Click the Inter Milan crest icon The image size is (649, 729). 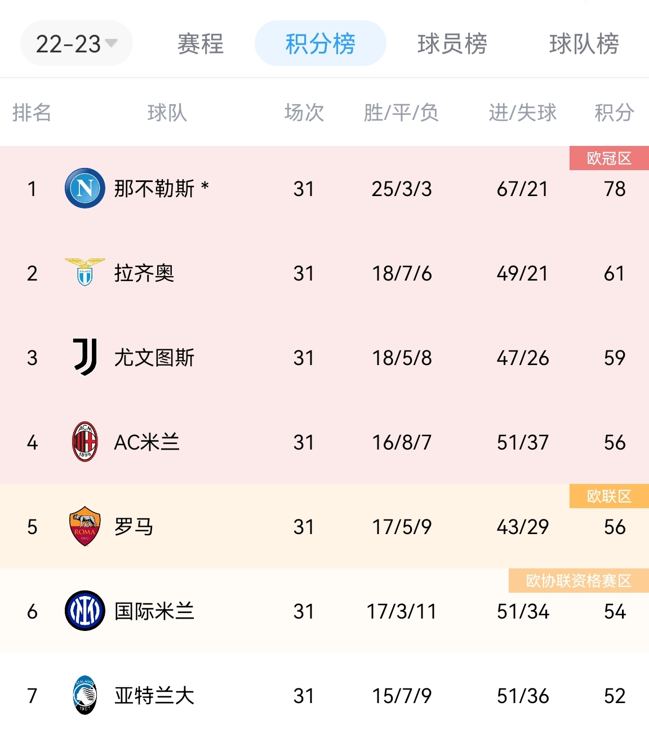click(85, 611)
